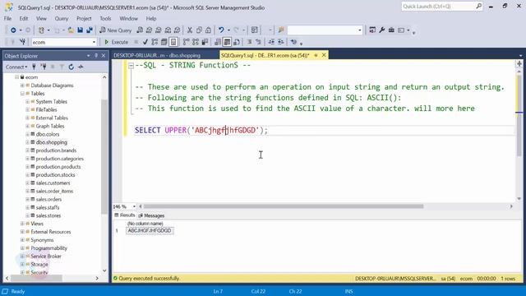Select the sales.customers table

pyautogui.click(x=53, y=183)
